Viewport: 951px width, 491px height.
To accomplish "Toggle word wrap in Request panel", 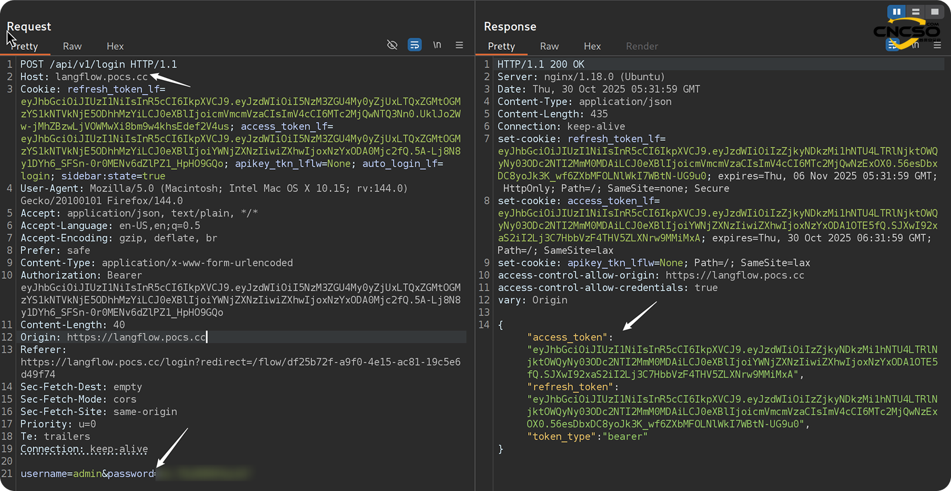I will [x=415, y=45].
